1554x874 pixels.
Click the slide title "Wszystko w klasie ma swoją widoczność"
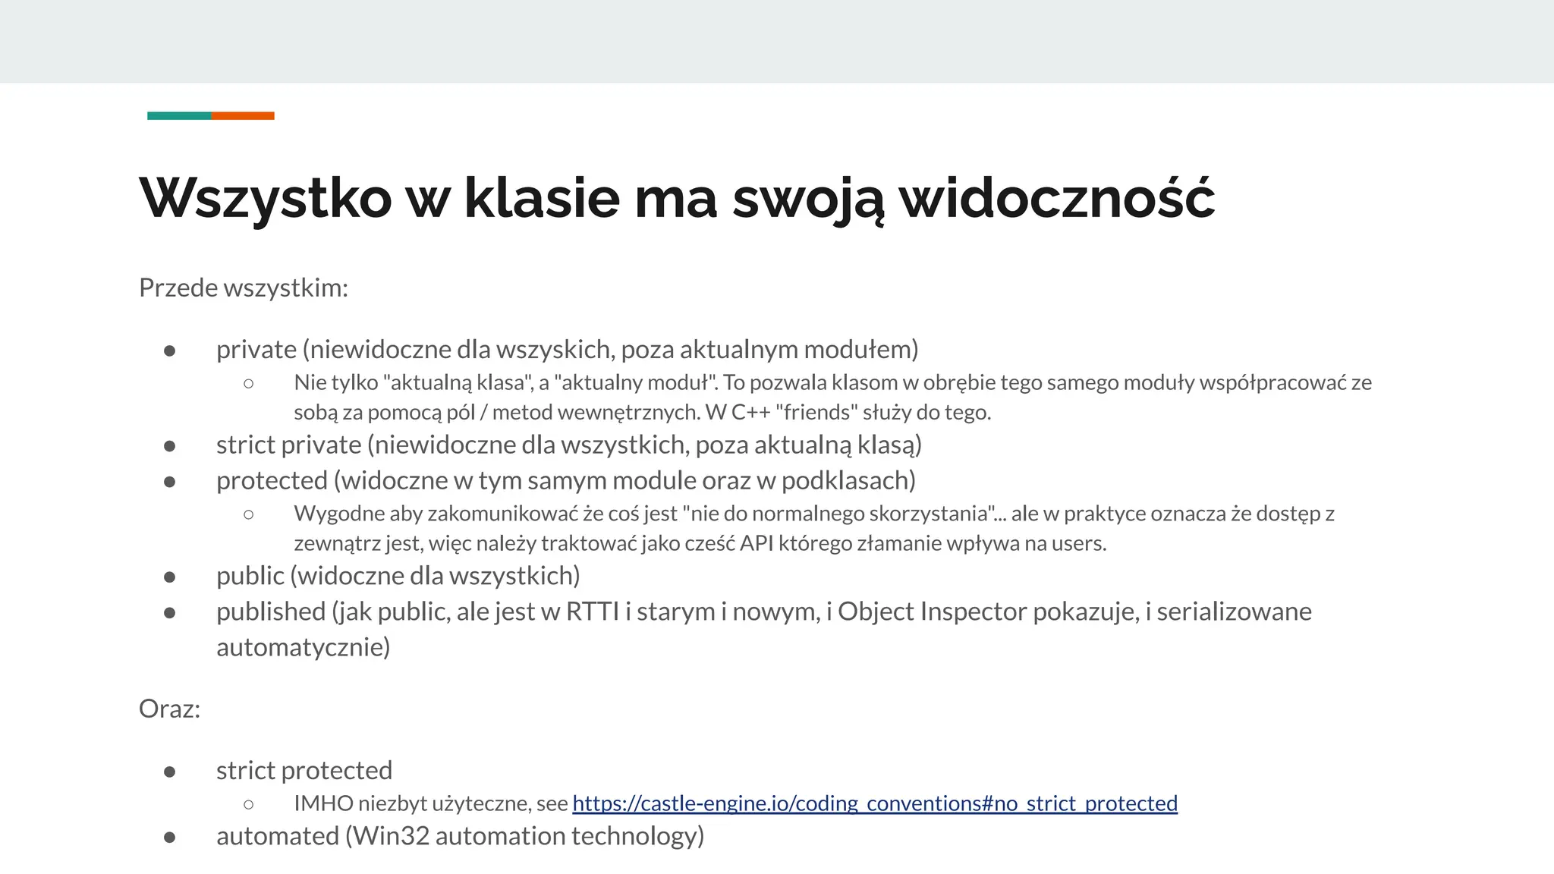tap(677, 198)
